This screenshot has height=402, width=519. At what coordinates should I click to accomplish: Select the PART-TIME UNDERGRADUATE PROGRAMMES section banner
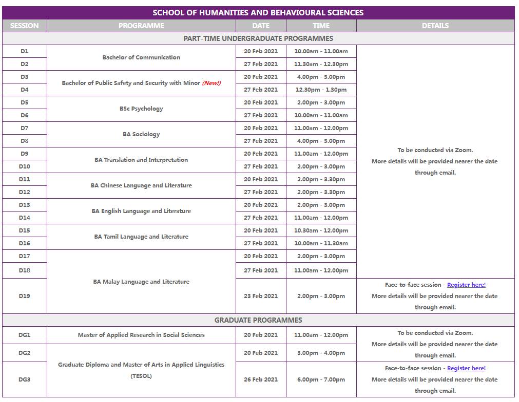pos(259,38)
